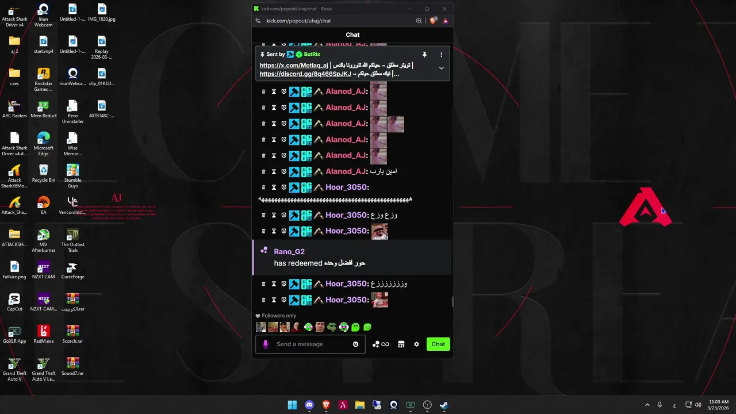Insert the green blob emote from emote bar

point(355,327)
